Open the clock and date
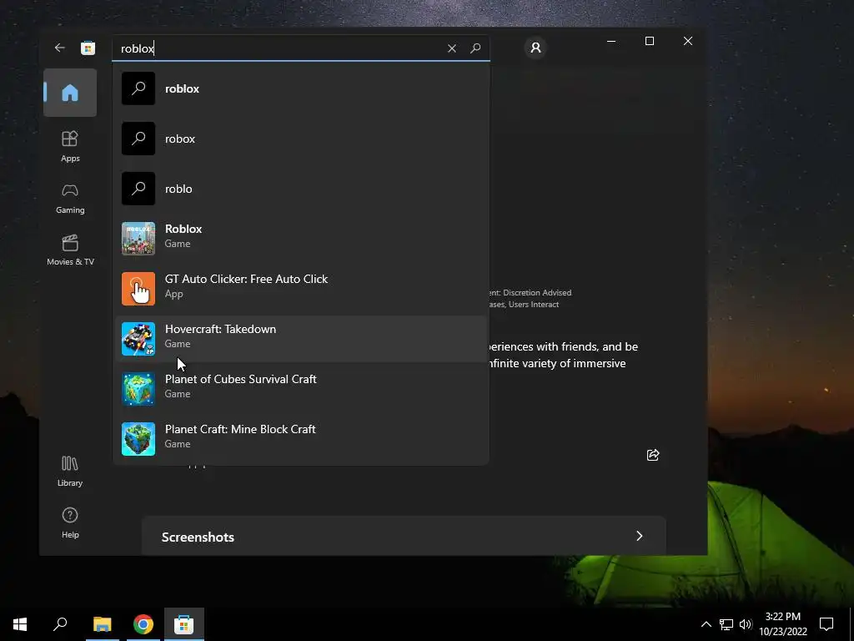The width and height of the screenshot is (854, 641). pyautogui.click(x=783, y=624)
